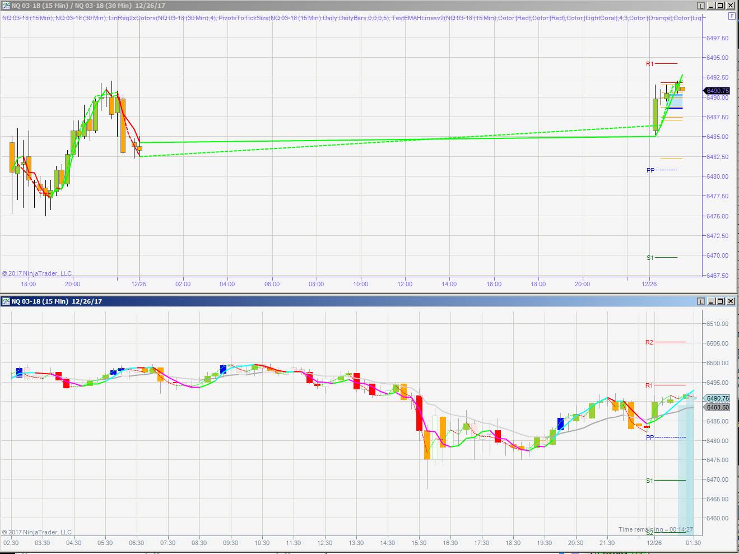739x554 pixels.
Task: Minimize the lower 15 Min chart window
Action: [710, 301]
